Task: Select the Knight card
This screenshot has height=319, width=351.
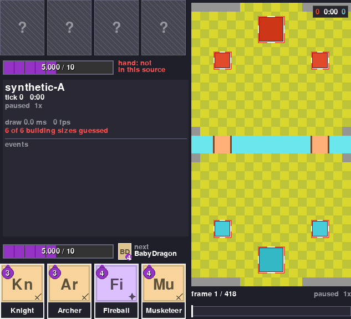Action: coord(22,291)
